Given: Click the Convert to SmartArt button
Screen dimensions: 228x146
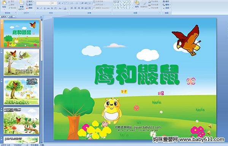Looking at the screenshot, I should pos(102,8).
